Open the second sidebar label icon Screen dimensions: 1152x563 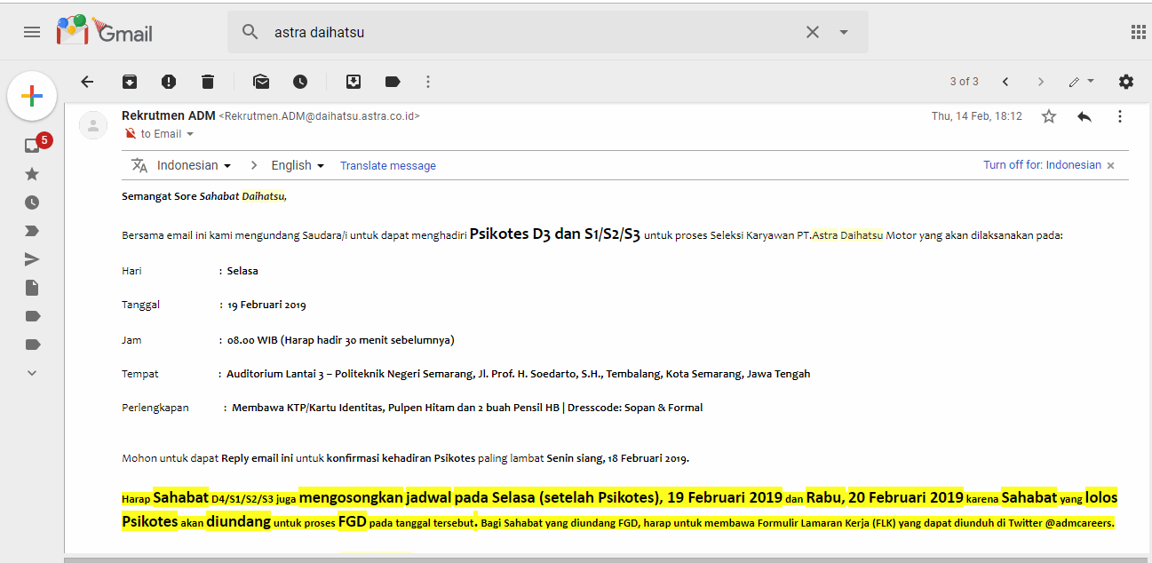[x=32, y=345]
